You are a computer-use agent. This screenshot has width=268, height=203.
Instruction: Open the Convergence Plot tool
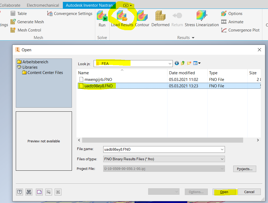click(x=240, y=30)
